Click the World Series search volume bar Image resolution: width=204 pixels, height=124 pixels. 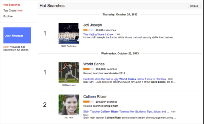[x=88, y=69]
